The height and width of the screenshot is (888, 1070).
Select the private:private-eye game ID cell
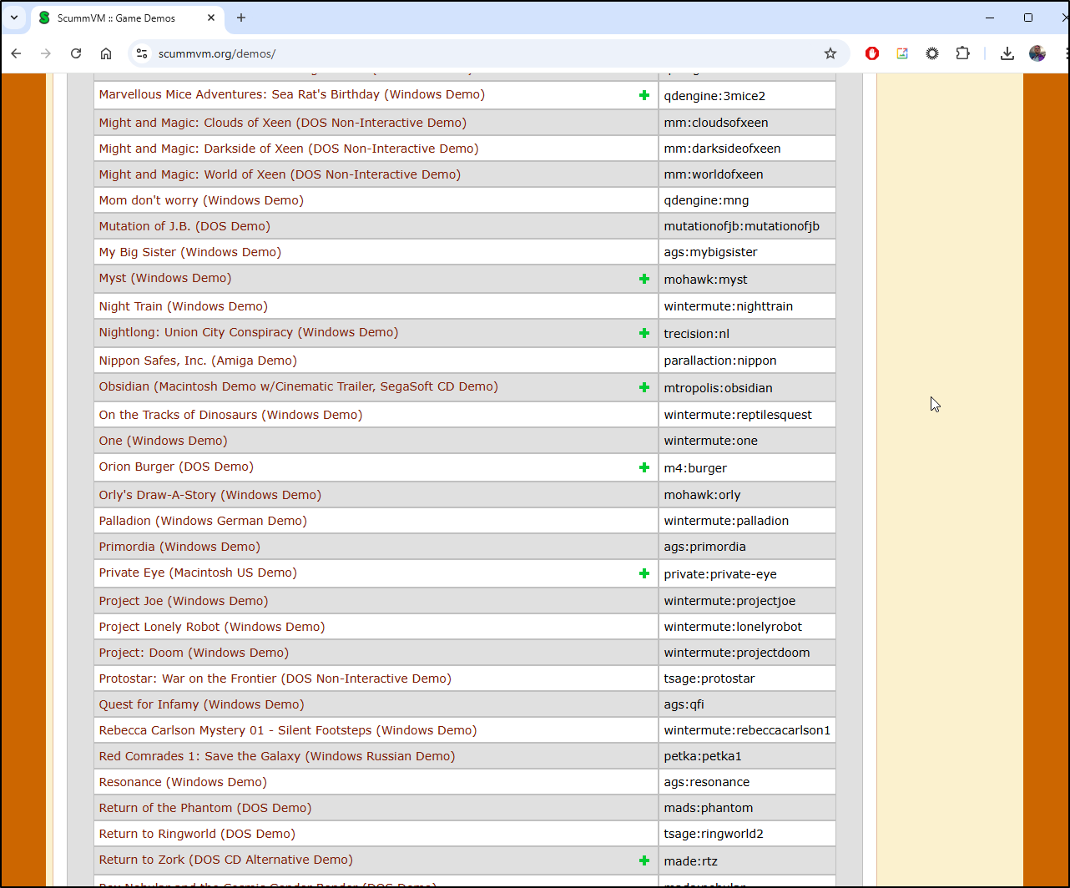coord(747,574)
